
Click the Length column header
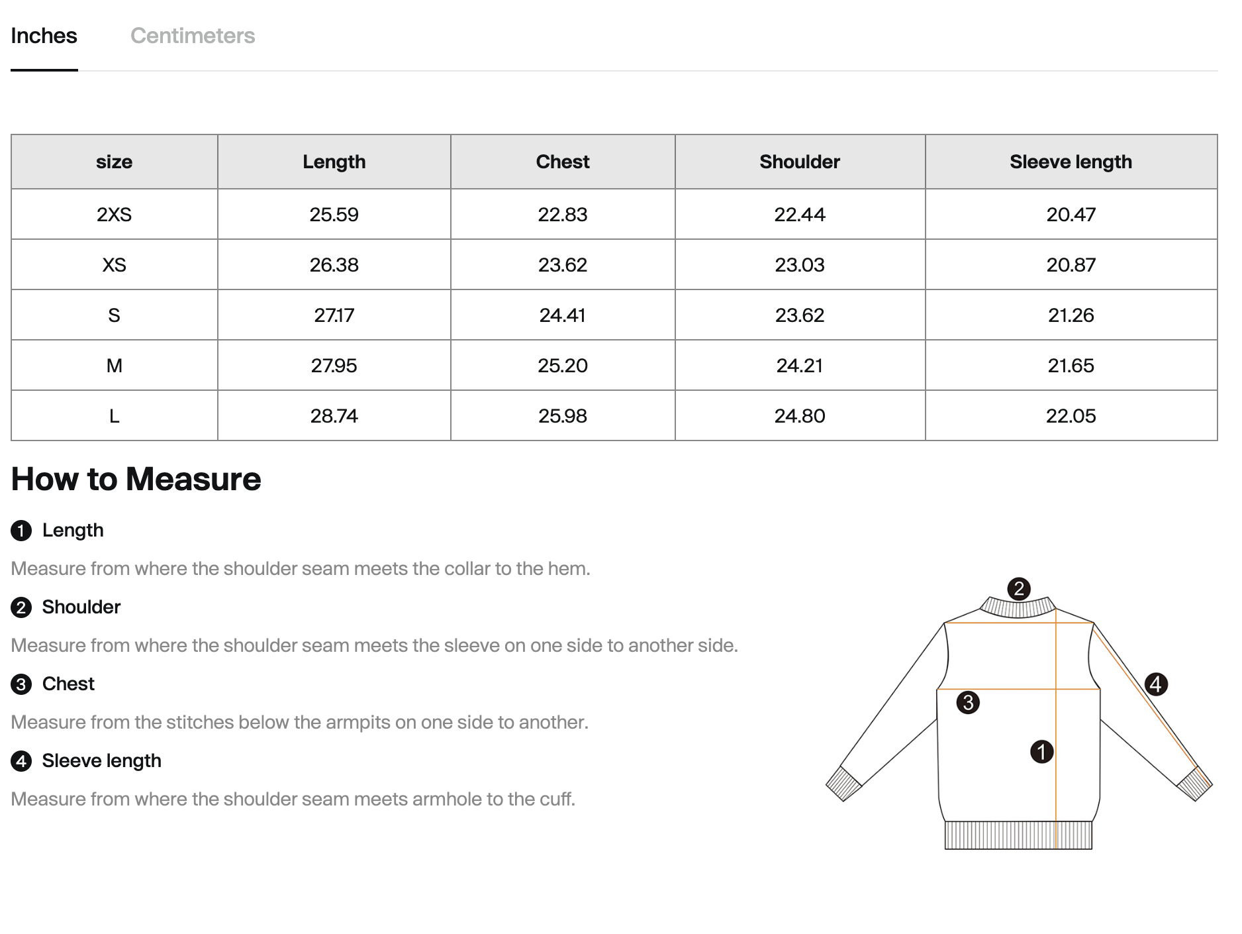coord(334,162)
